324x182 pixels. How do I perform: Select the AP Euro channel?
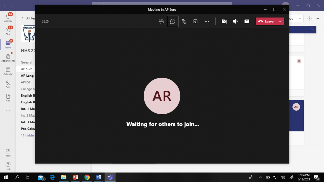[x=27, y=69]
